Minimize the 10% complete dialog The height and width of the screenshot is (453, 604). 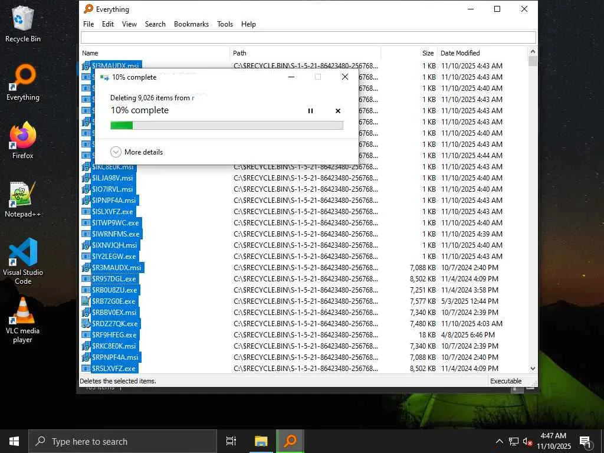click(291, 77)
